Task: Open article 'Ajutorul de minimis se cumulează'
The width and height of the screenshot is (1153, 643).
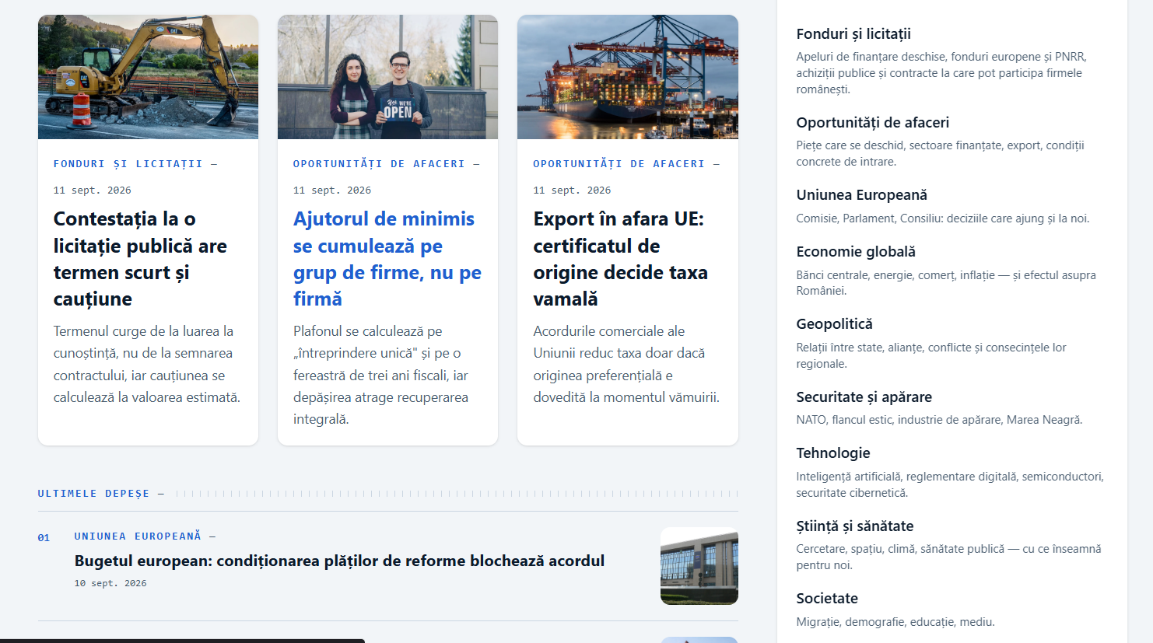Action: pyautogui.click(x=387, y=259)
